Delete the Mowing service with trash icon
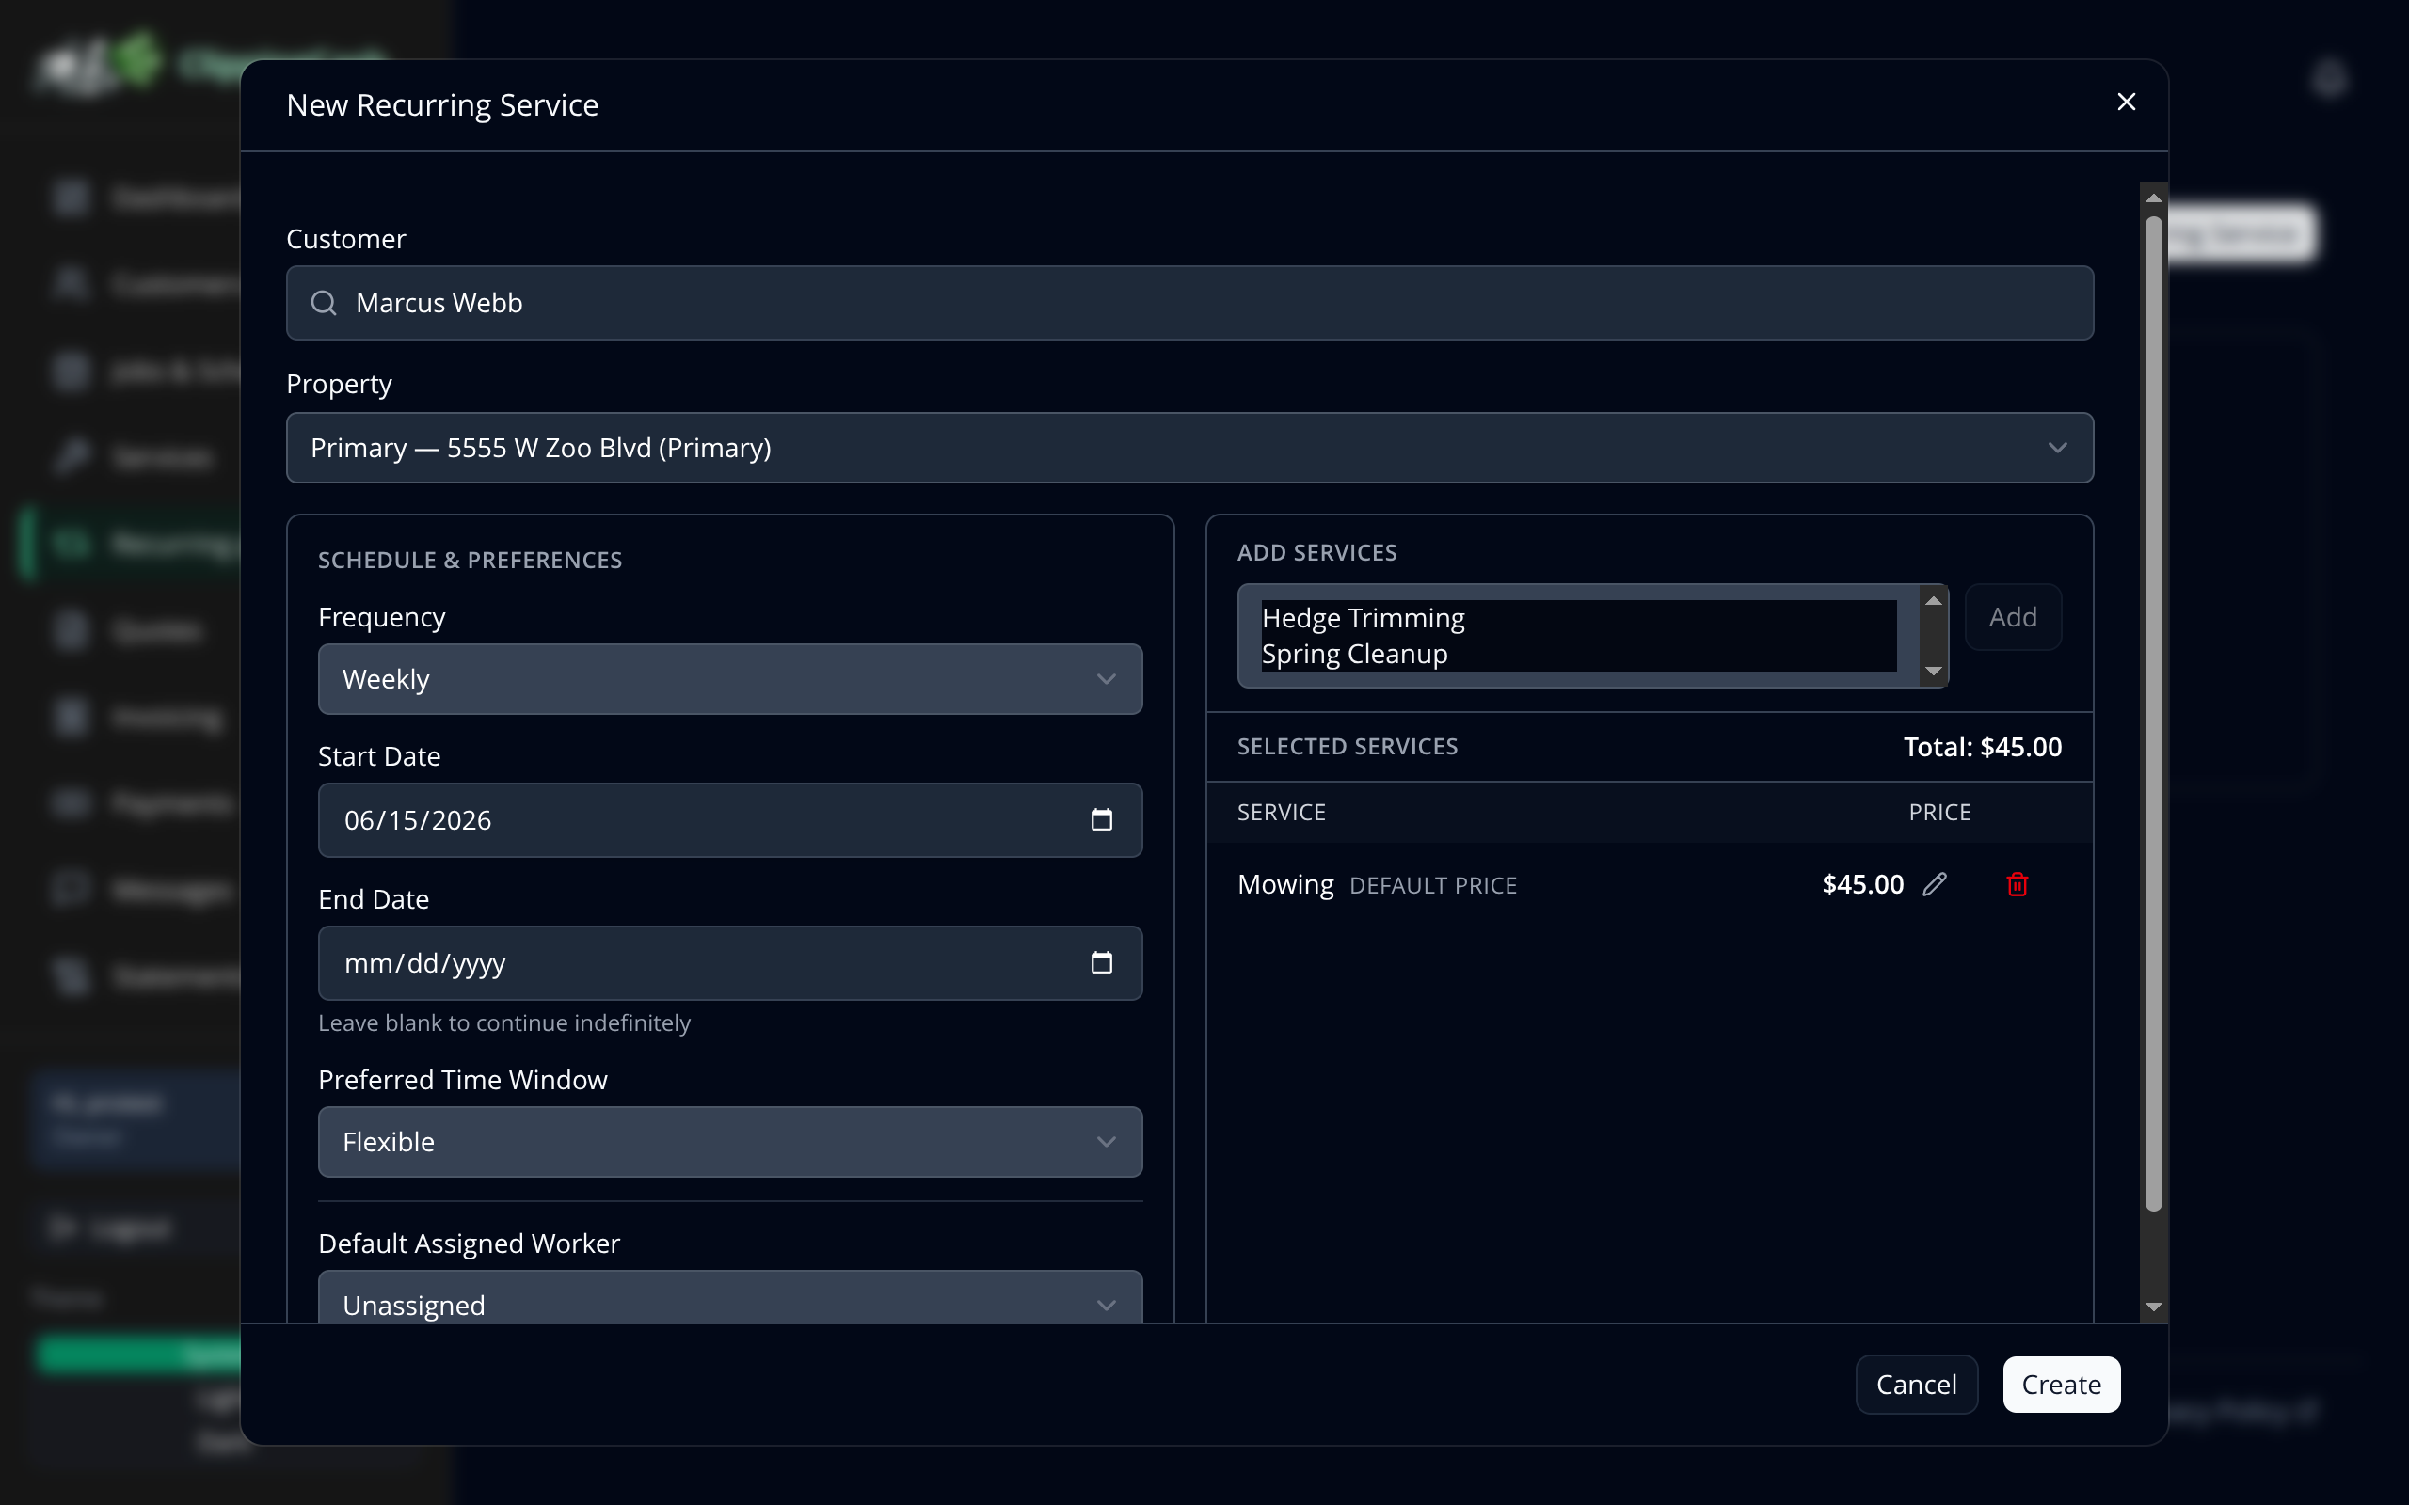The image size is (2409, 1505). [x=2017, y=884]
